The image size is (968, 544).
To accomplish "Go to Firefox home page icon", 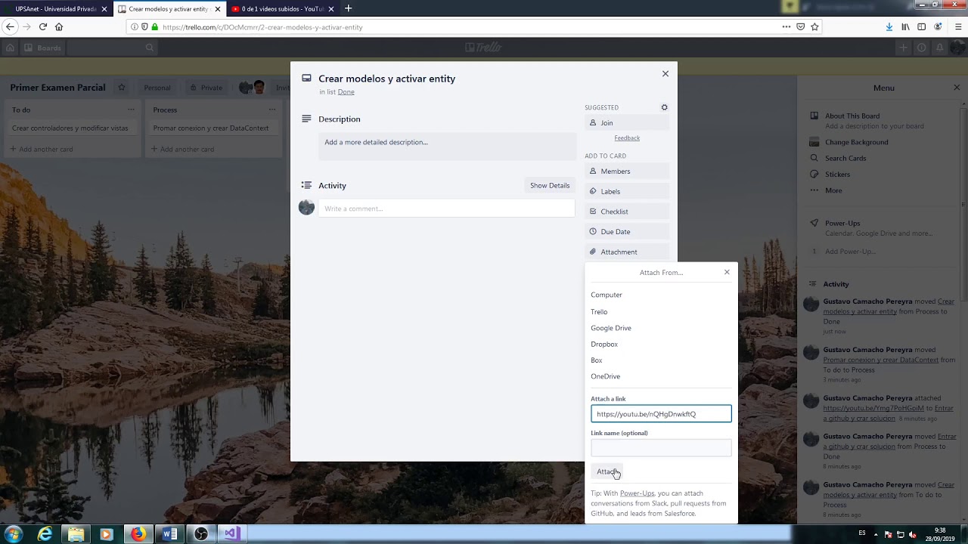I will click(59, 26).
